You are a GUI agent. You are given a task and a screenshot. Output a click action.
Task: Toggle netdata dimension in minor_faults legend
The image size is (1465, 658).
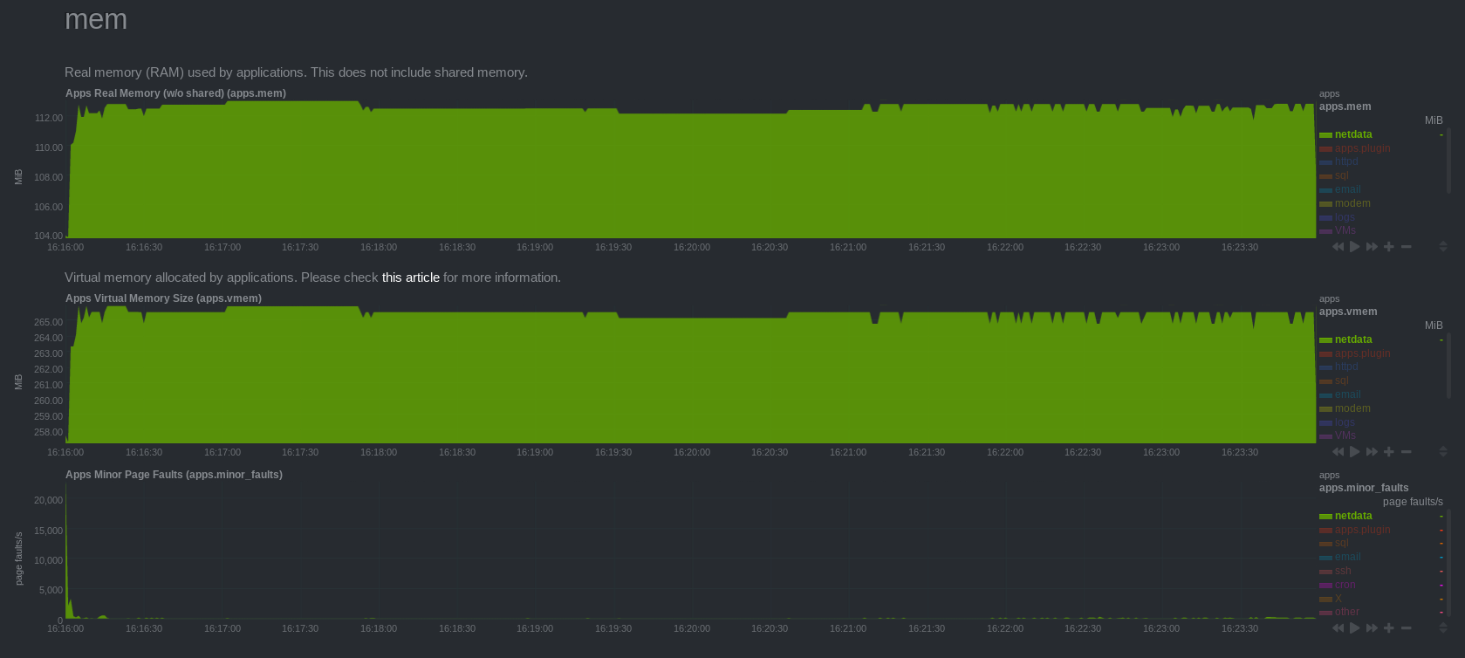click(1353, 516)
